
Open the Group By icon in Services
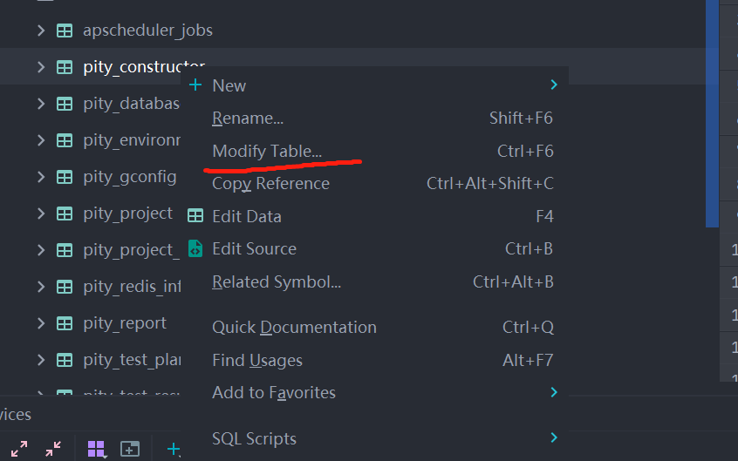96,449
